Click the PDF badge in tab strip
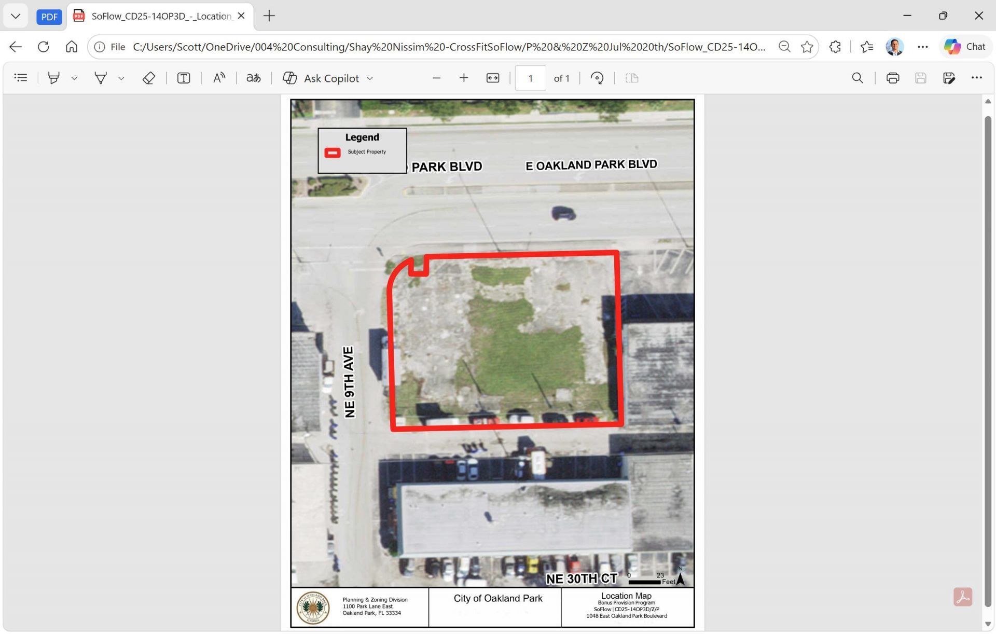996x634 pixels. pos(49,17)
